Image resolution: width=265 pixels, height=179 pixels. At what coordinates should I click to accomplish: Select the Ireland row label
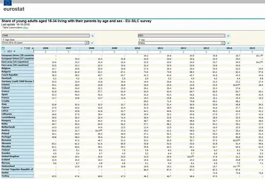[5, 88]
